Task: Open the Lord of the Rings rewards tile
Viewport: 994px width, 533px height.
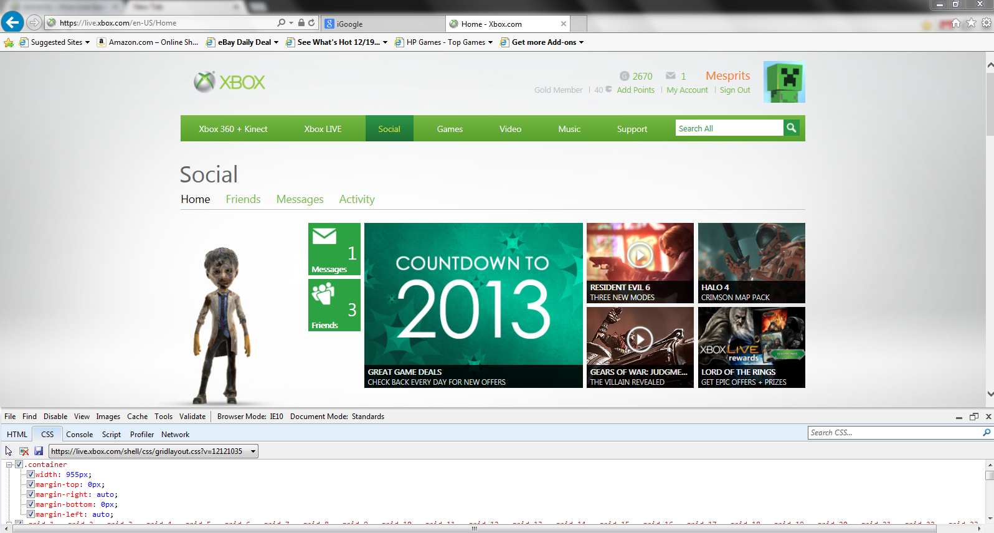Action: [752, 347]
